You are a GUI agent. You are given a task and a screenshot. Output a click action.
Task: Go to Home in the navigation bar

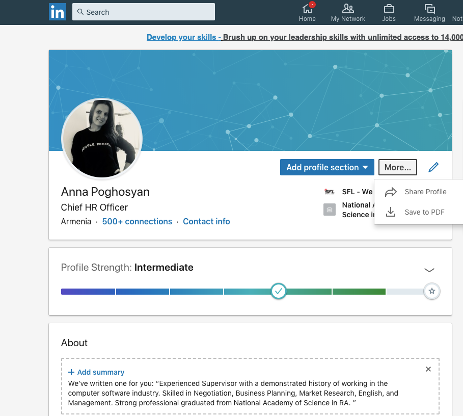tap(307, 12)
